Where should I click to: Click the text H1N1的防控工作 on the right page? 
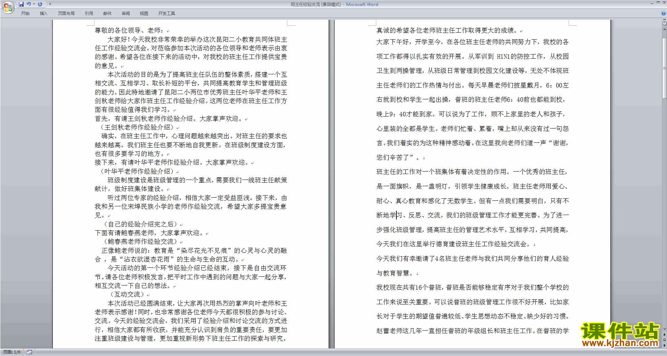[520, 56]
